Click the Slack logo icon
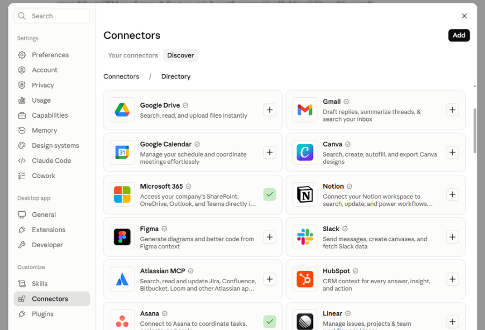Screen dimensions: 485x330 click(305, 237)
